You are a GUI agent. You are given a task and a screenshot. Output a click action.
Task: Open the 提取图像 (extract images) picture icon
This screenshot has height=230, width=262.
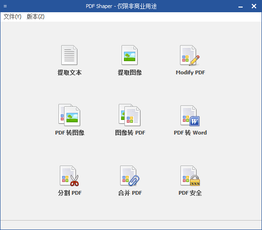(x=130, y=55)
